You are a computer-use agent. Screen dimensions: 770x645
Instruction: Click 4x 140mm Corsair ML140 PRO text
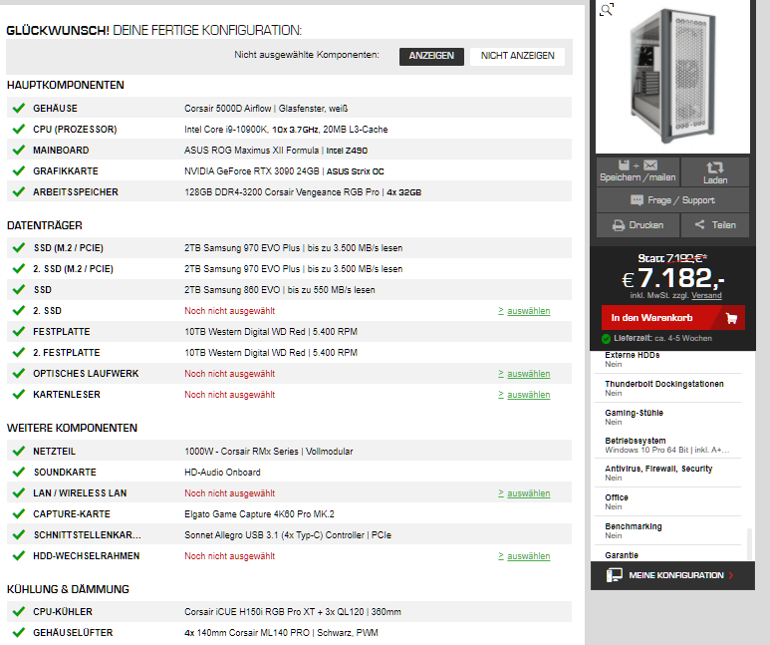[281, 633]
